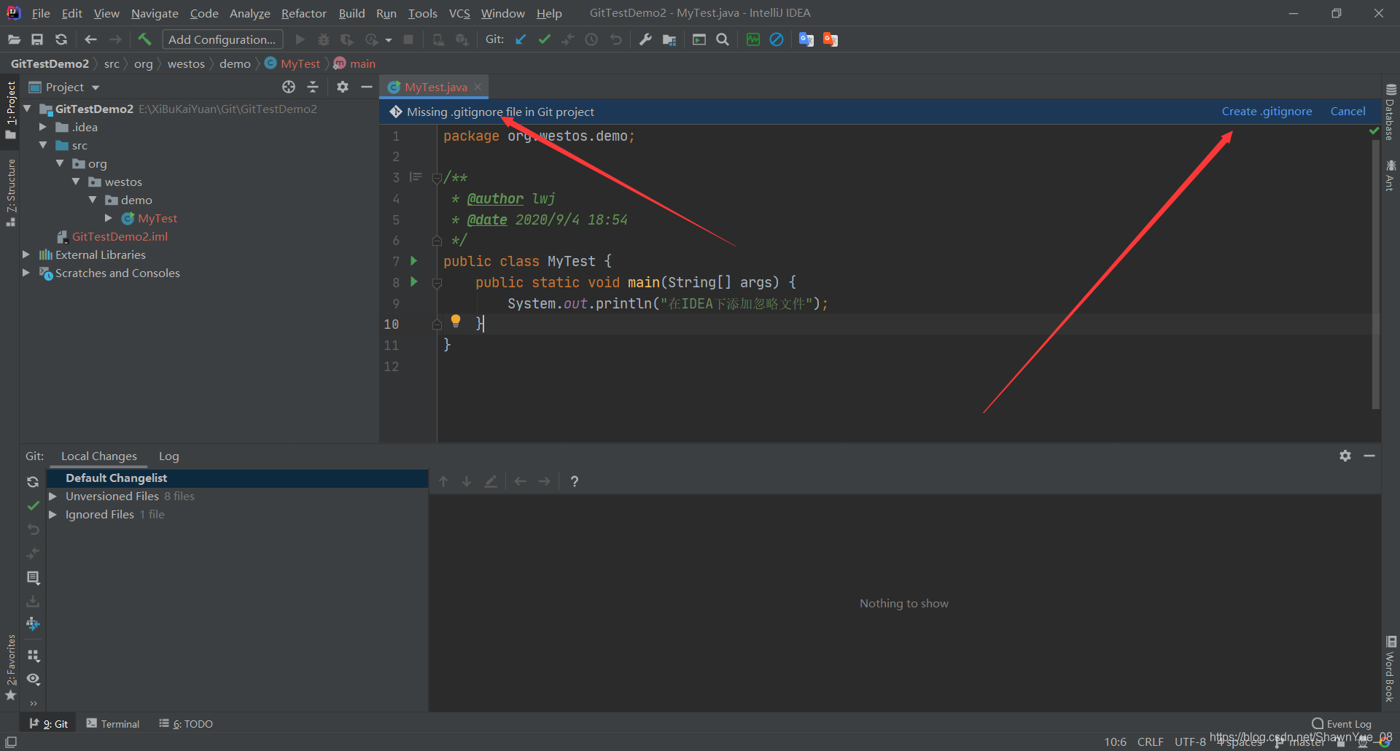Click the Synchronize refresh toolbar icon
The height and width of the screenshot is (751, 1400).
click(61, 39)
